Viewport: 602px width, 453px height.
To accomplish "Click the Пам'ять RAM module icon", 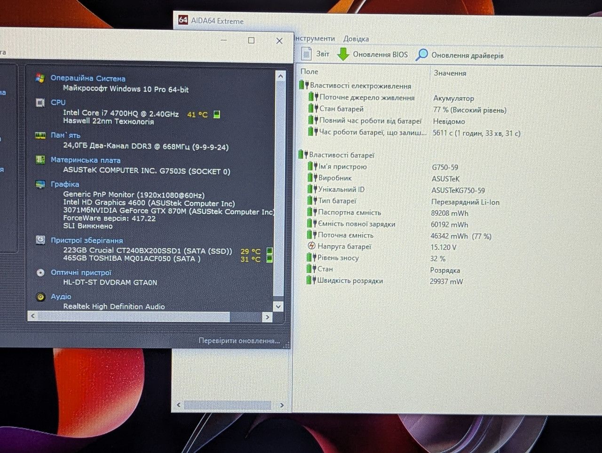I will (40, 135).
